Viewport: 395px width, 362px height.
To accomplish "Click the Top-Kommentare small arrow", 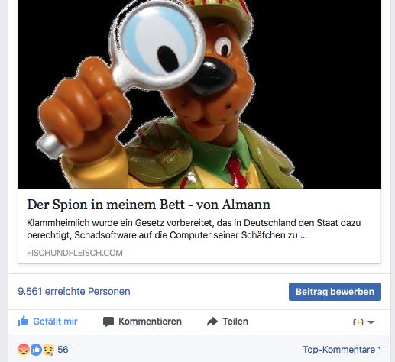I will pos(379,347).
